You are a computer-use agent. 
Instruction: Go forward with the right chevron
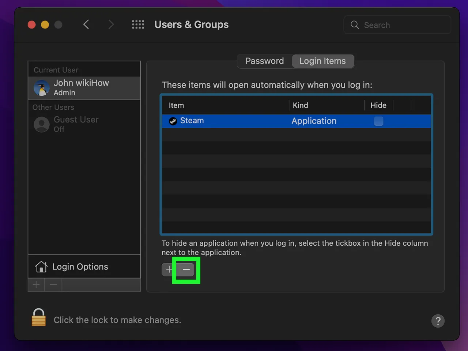111,24
